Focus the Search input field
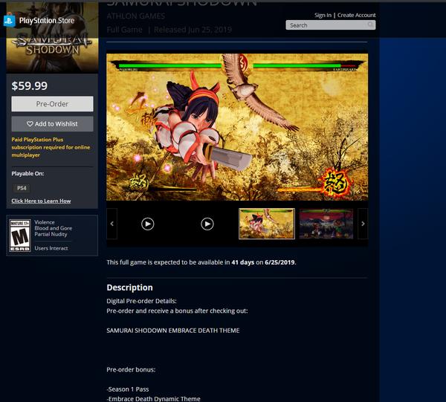The height and width of the screenshot is (402, 446). (x=326, y=25)
